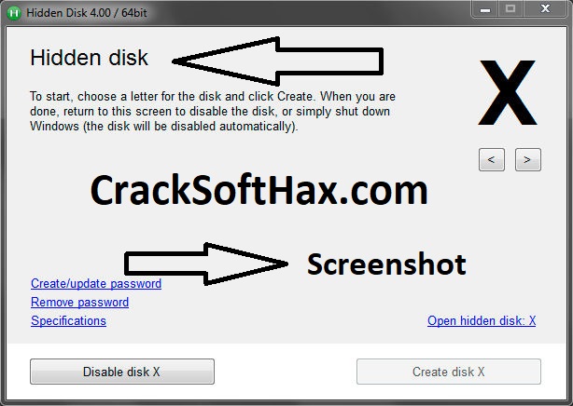Image resolution: width=573 pixels, height=406 pixels.
Task: Close the Hidden Disk window
Action: click(545, 9)
